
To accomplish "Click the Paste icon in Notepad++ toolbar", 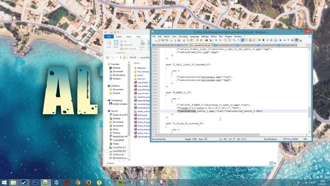I will (192, 40).
